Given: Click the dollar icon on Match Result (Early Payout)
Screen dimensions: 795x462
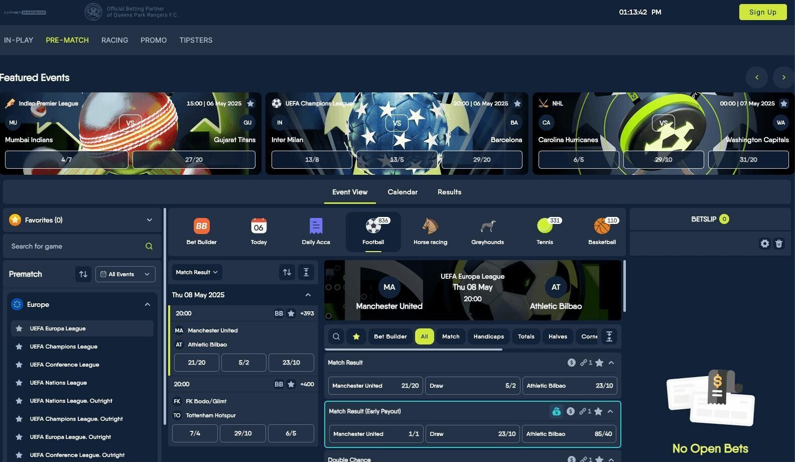Looking at the screenshot, I should pyautogui.click(x=571, y=411).
